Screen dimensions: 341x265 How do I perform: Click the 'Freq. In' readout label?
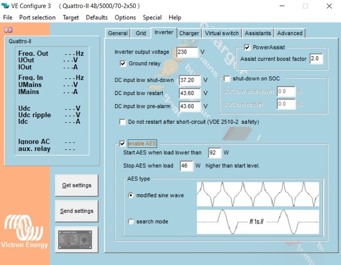click(x=30, y=78)
